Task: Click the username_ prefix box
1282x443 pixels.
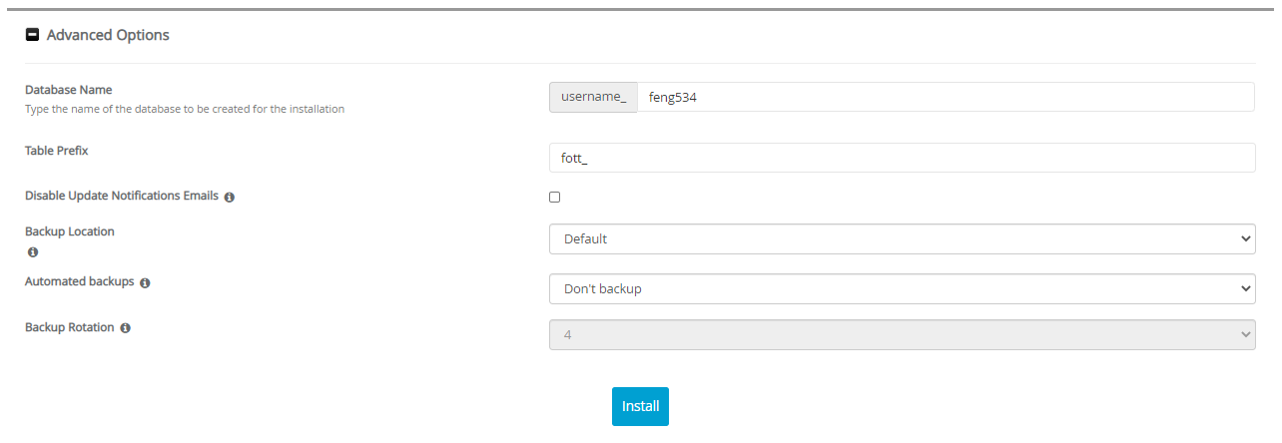Action: pos(593,97)
